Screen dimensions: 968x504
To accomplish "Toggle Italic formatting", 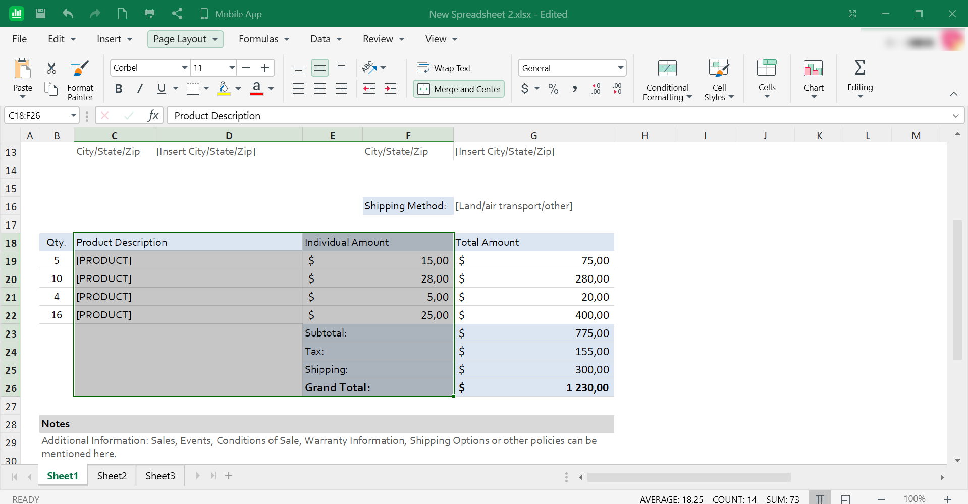I will pyautogui.click(x=140, y=89).
